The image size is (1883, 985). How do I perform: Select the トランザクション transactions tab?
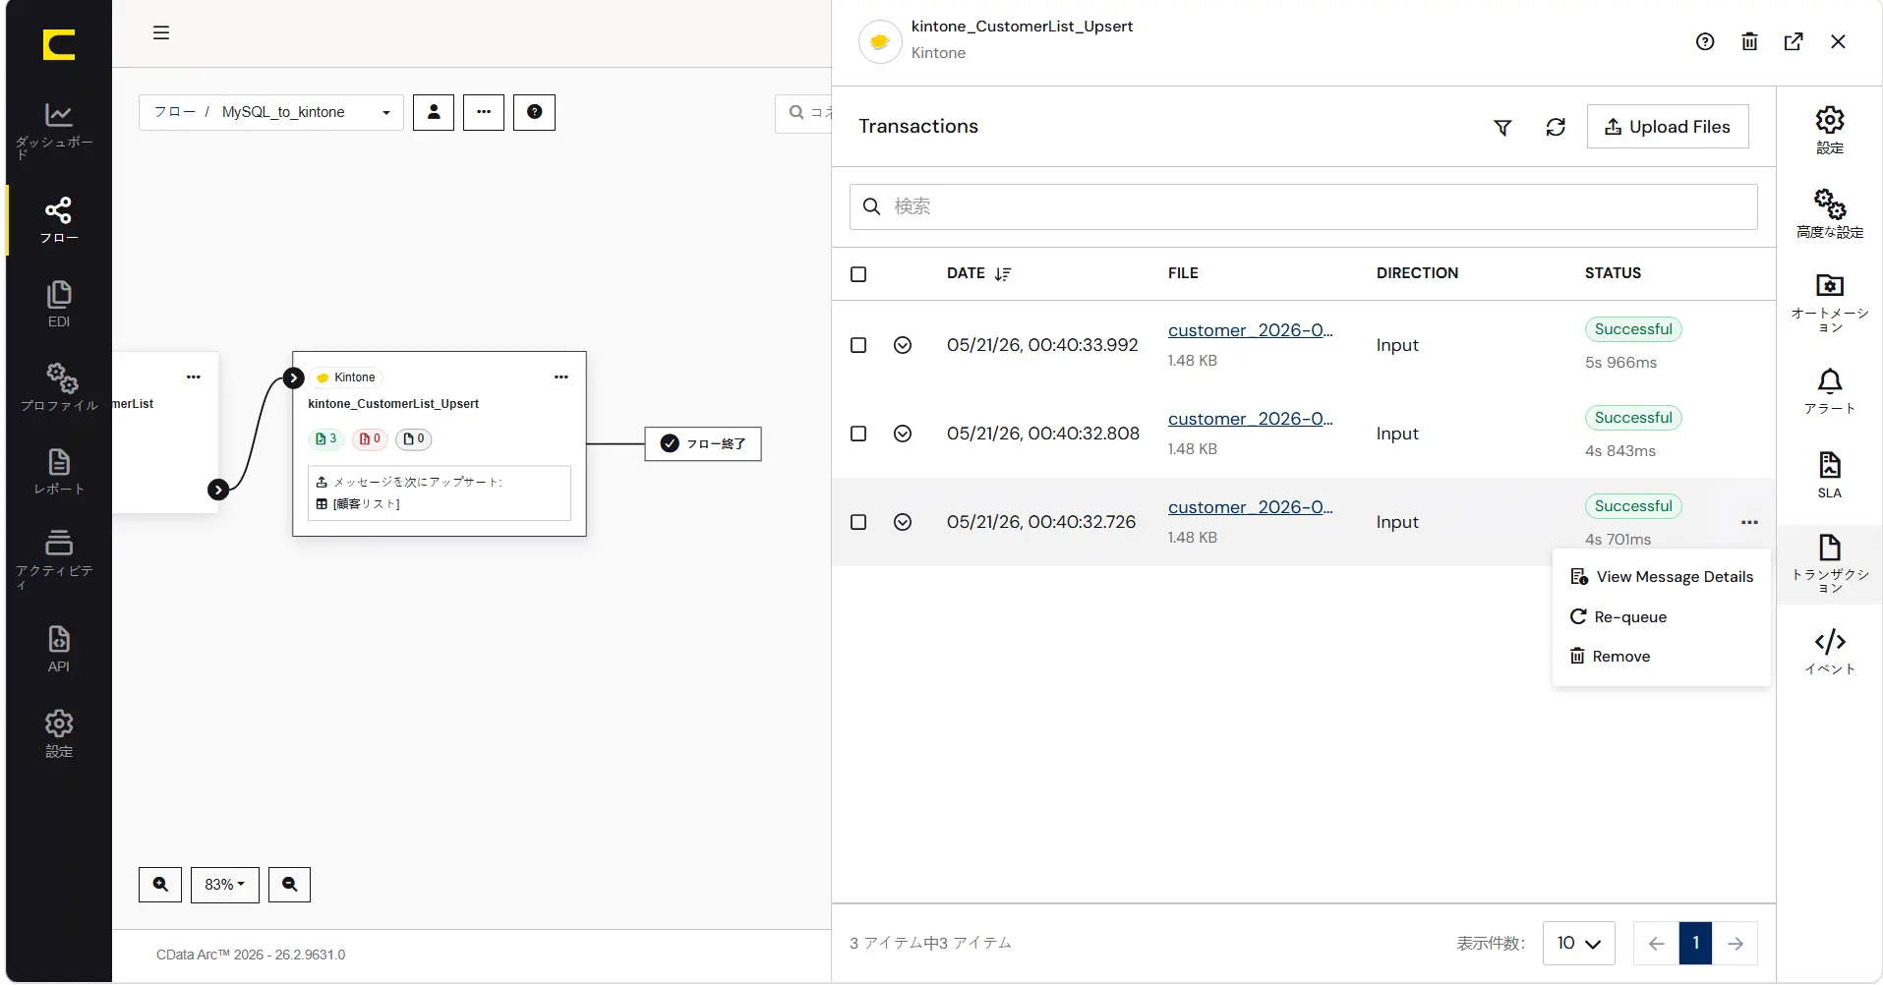[1830, 564]
